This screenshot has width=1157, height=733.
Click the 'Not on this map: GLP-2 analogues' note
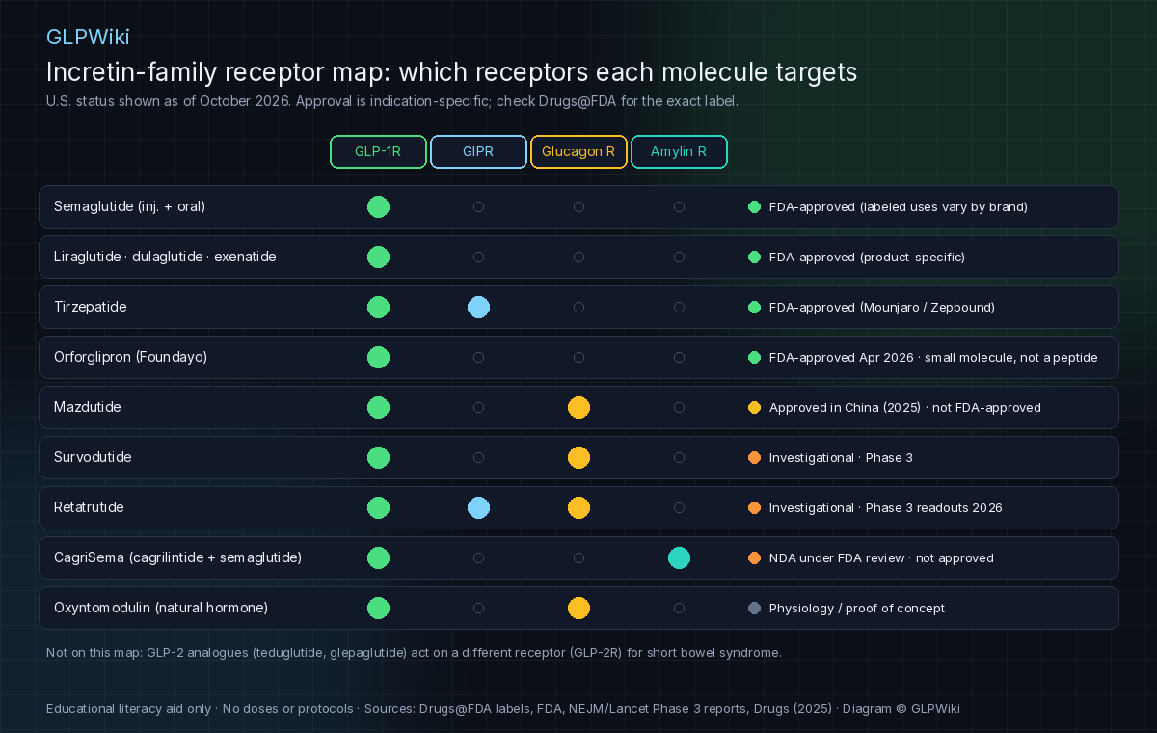click(414, 652)
